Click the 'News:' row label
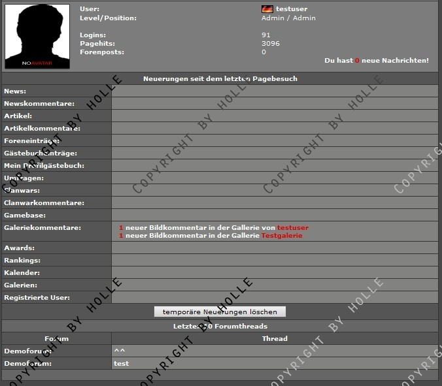The height and width of the screenshot is (386, 442). pos(15,91)
